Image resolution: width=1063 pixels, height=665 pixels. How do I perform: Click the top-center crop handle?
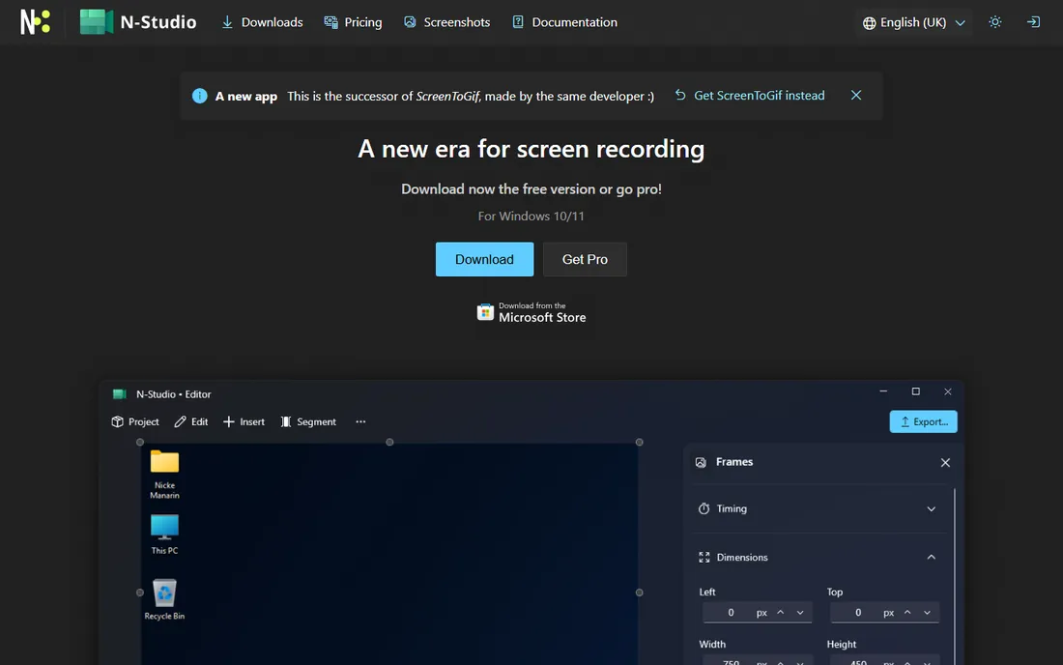[x=389, y=442]
